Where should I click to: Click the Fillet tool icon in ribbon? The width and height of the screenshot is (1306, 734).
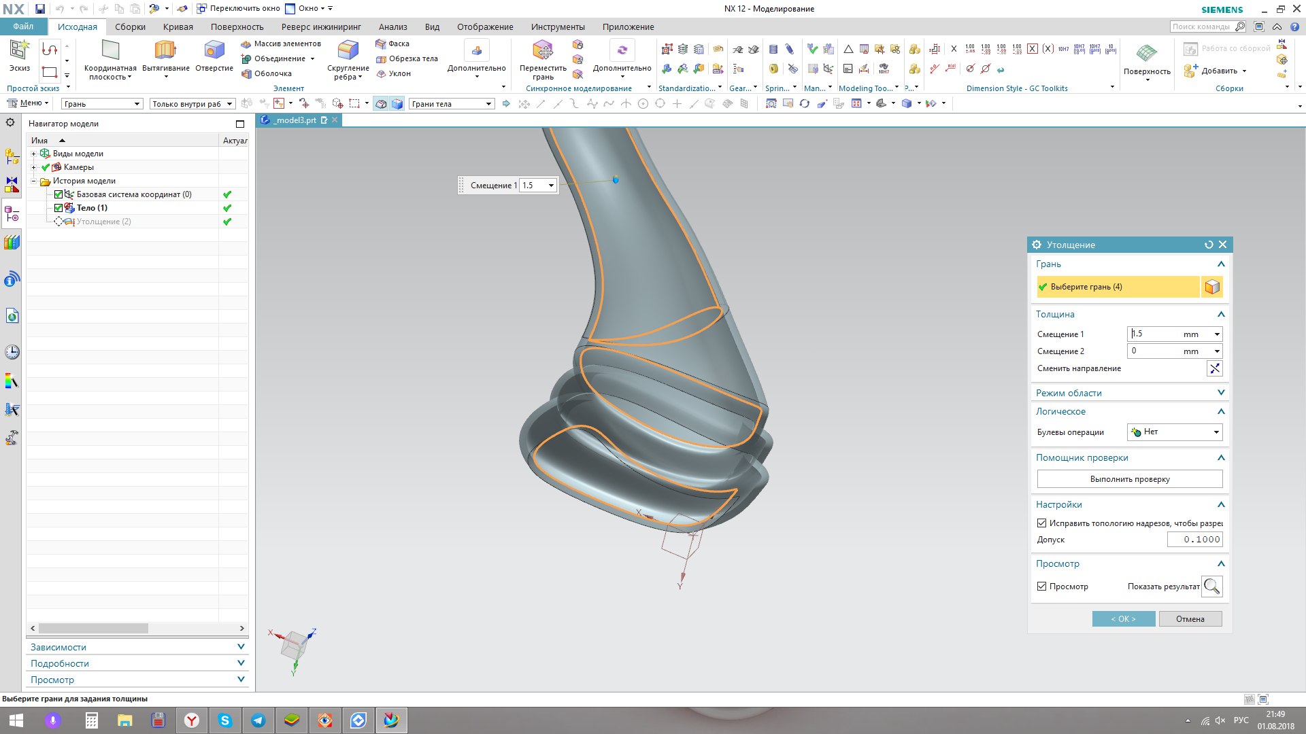coord(346,50)
